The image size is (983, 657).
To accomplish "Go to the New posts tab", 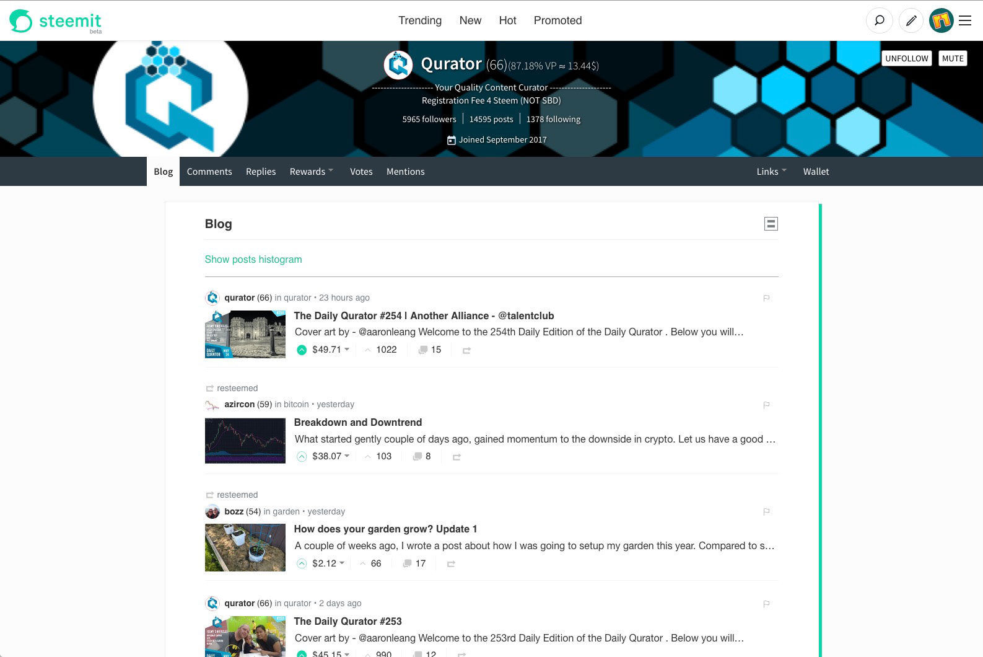I will [470, 20].
